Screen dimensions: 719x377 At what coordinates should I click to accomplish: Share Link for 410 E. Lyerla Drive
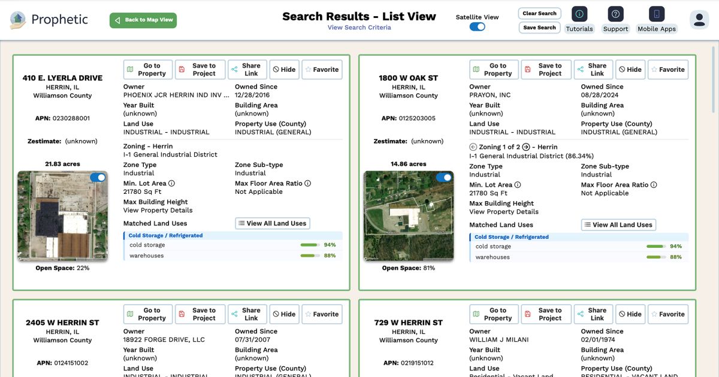click(247, 69)
